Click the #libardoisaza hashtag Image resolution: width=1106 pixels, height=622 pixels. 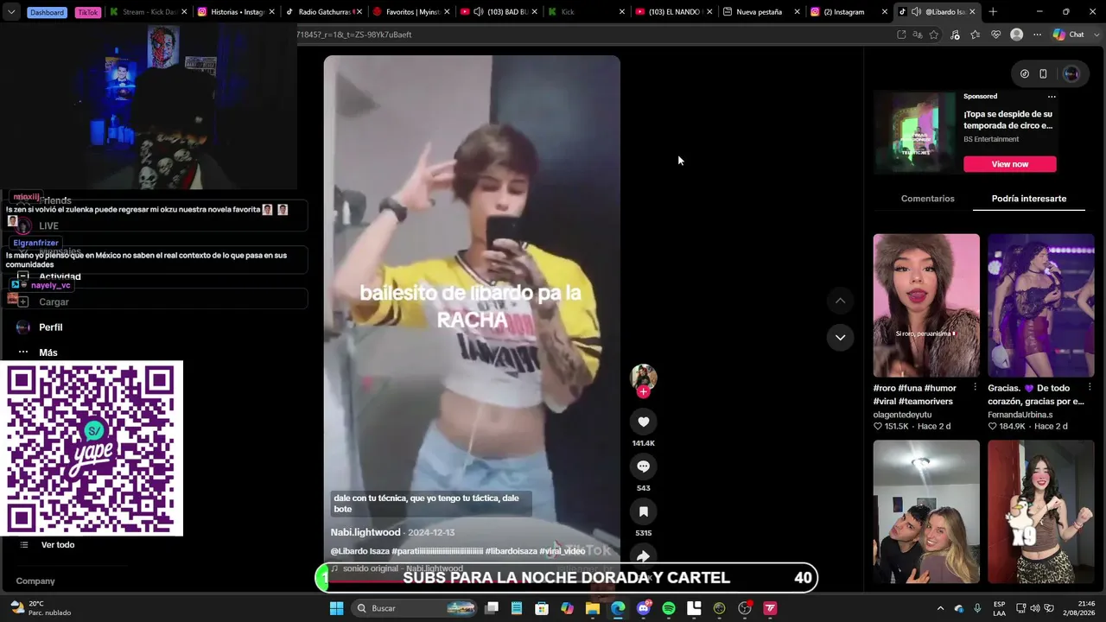(510, 551)
